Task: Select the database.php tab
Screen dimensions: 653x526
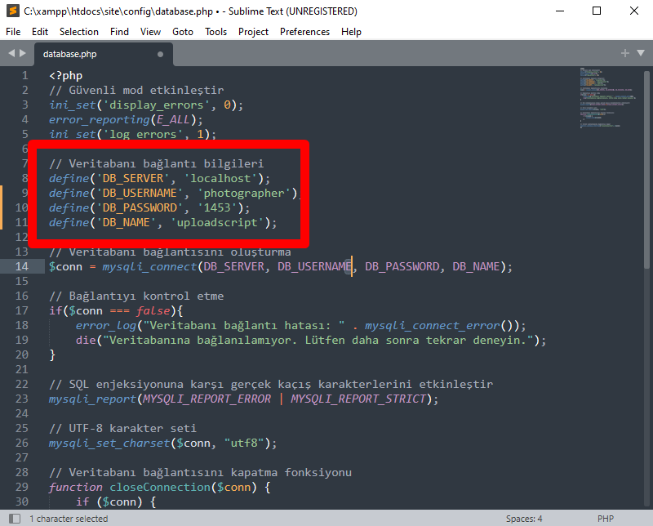Action: point(104,54)
